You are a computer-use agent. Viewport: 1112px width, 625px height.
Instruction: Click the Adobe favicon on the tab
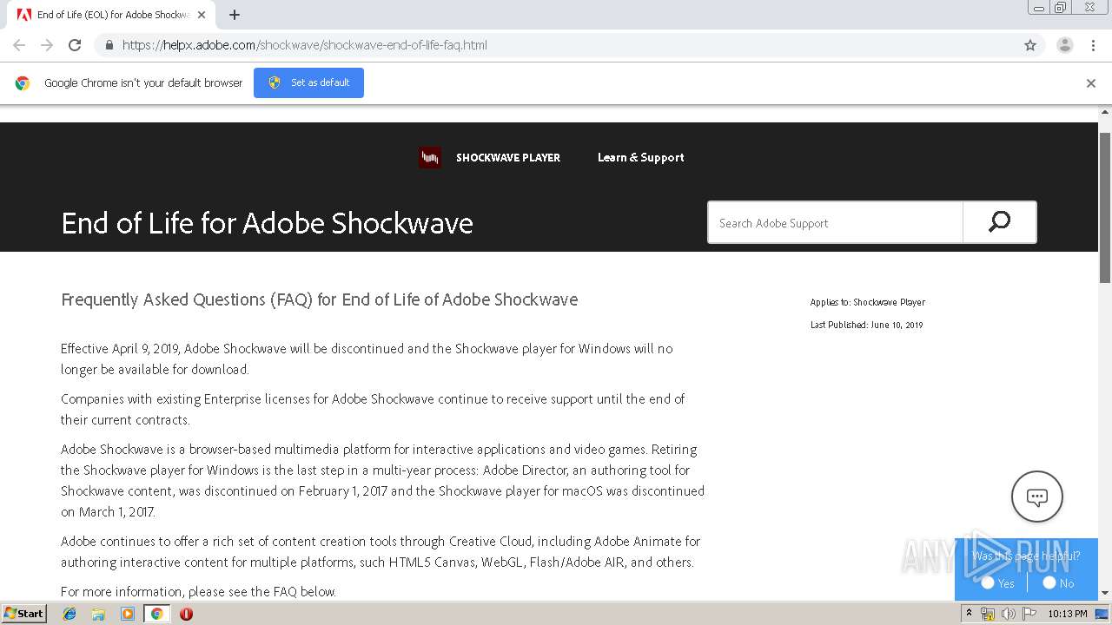click(x=24, y=15)
